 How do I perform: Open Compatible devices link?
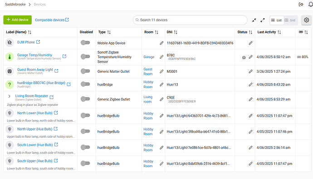(x=52, y=20)
